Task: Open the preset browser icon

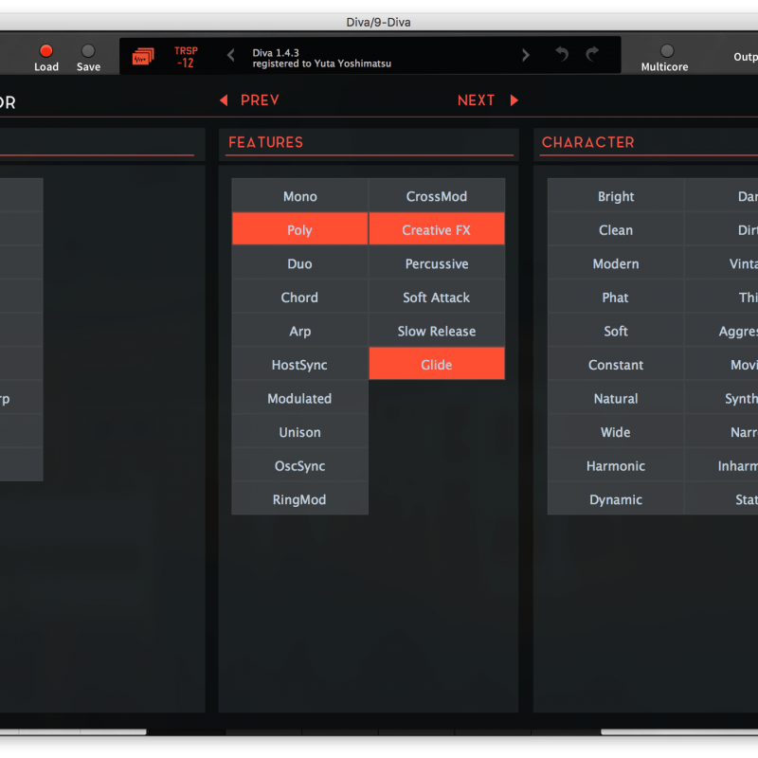Action: [143, 57]
